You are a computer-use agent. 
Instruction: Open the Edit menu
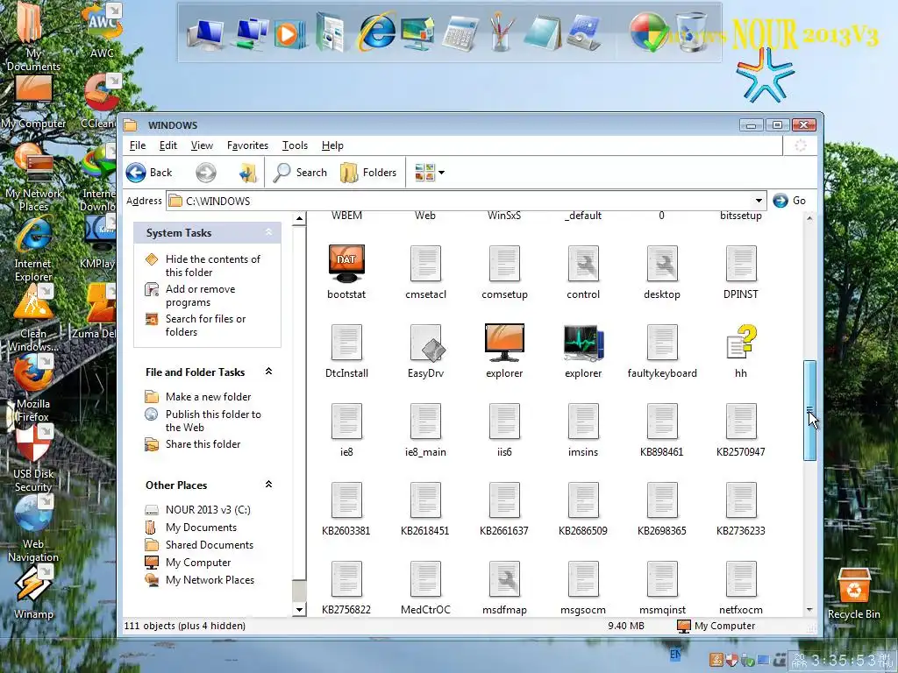[x=167, y=145]
